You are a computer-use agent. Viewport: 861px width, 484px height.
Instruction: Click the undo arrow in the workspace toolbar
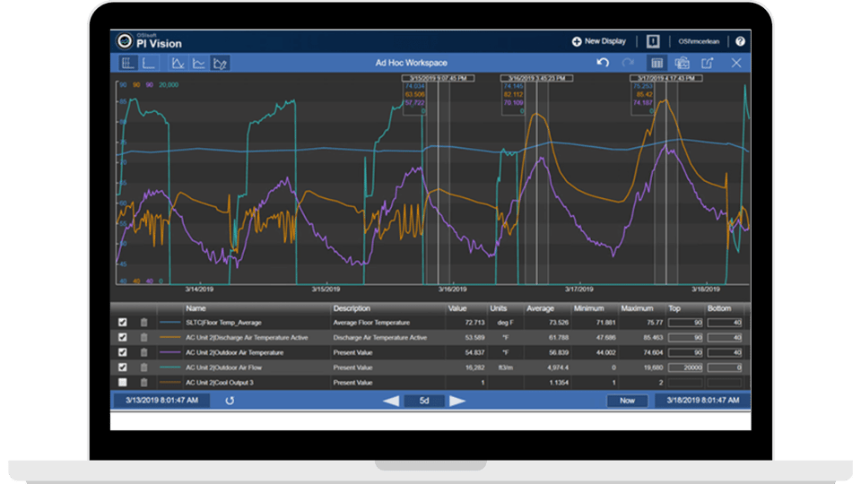[604, 63]
